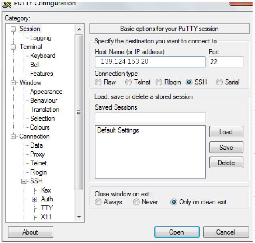Collapse the Terminal category node
The width and height of the screenshot is (255, 243).
[x=13, y=47]
